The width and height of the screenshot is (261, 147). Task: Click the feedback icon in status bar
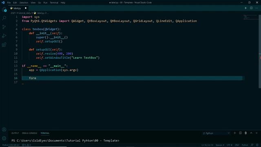pos(252,145)
